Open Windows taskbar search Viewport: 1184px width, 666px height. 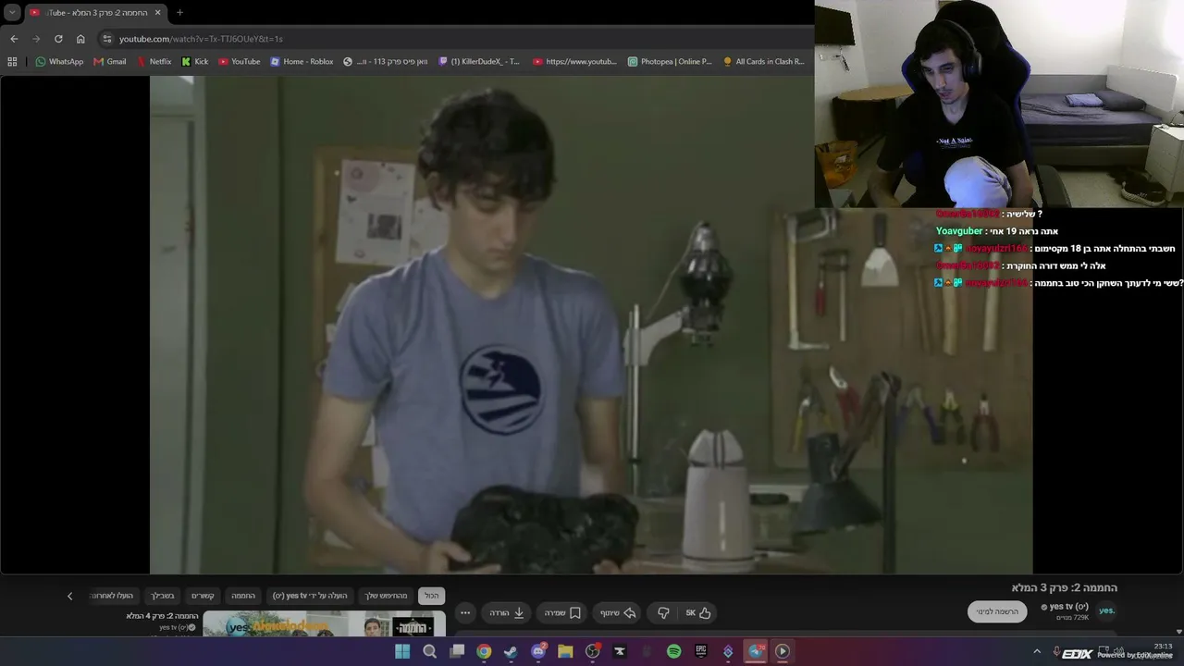(x=429, y=651)
